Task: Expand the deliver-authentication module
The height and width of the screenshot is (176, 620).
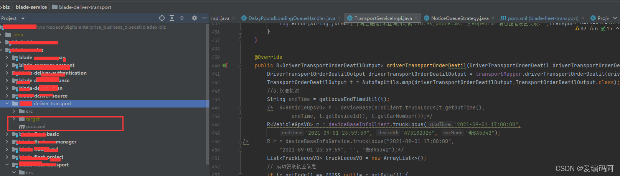Action: tap(7, 73)
